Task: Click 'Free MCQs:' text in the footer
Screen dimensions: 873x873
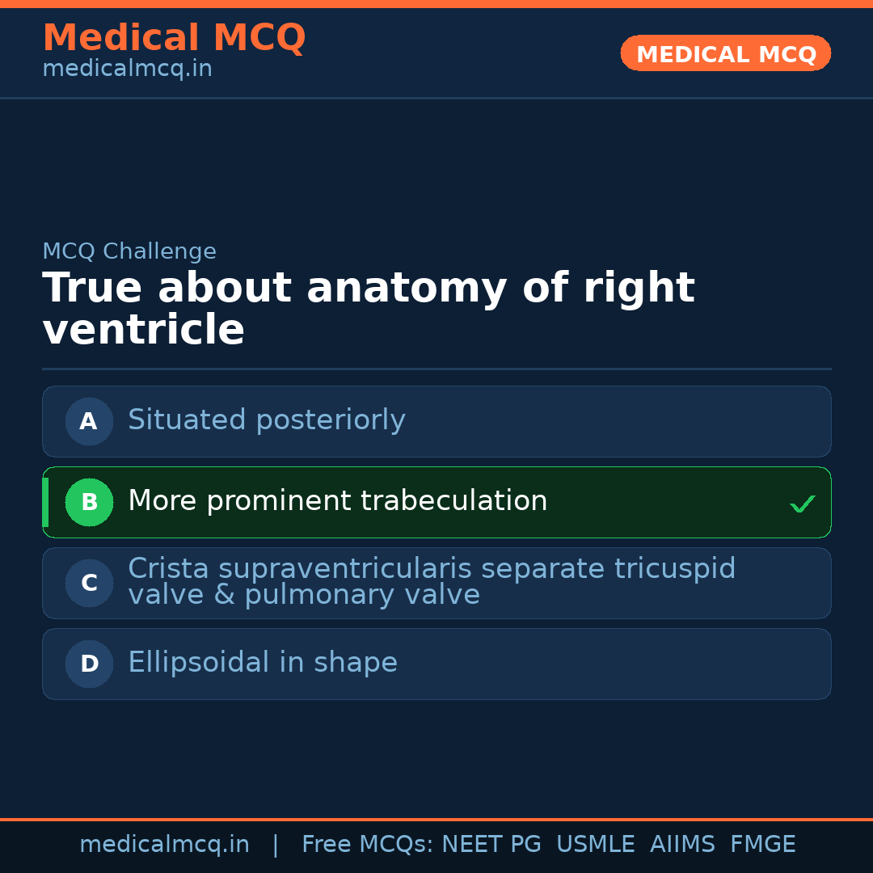Action: click(368, 845)
